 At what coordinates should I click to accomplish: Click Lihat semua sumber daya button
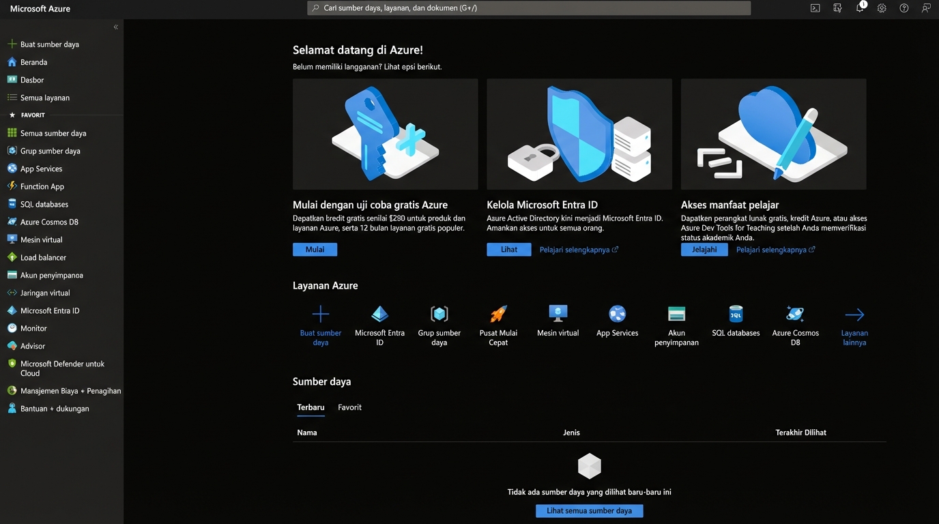[x=589, y=510]
